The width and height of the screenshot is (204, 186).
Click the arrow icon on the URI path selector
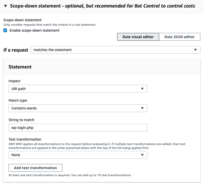(x=142, y=89)
